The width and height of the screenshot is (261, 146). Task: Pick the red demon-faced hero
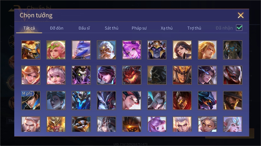pyautogui.click(x=132, y=75)
